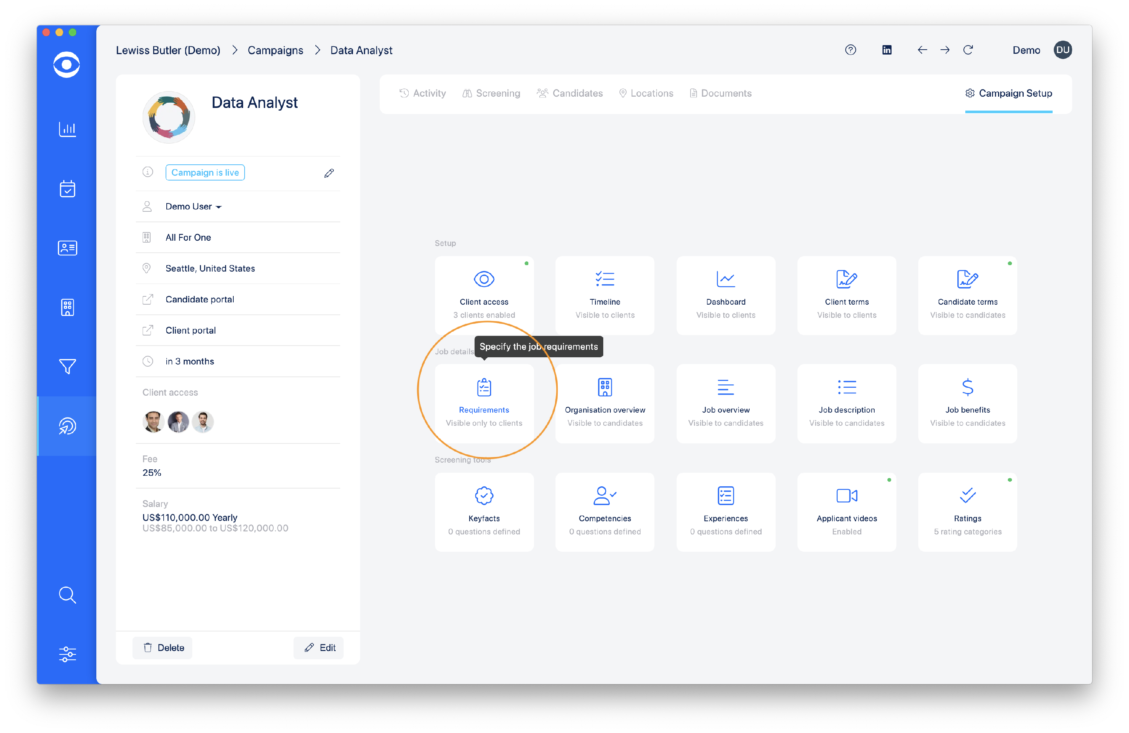Click the funnel filter sidebar icon
This screenshot has height=733, width=1129.
coord(67,366)
